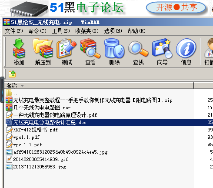The image size is (213, 188).
Task: Click the up one level folder icon
Action: tap(12, 74)
